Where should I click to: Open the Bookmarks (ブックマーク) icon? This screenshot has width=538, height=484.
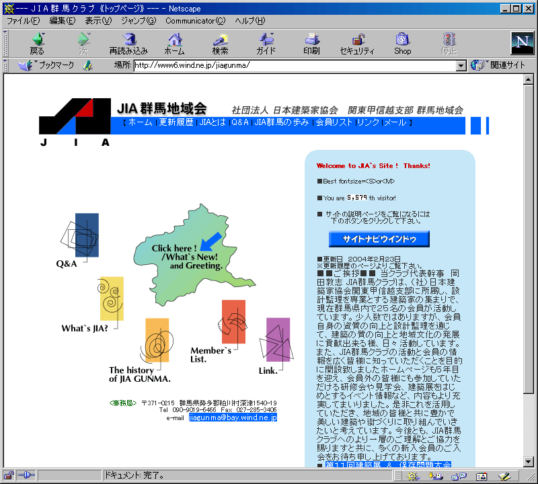[x=46, y=65]
